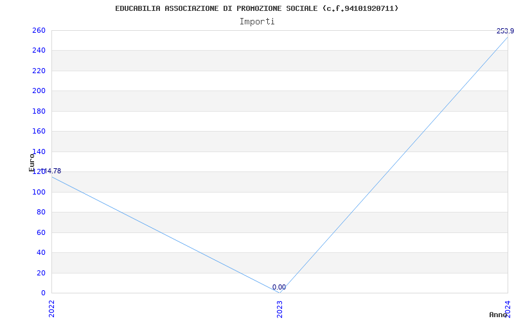Image resolution: width=514 pixels, height=321 pixels.
Task: Click the Euro y-axis title
Action: point(31,162)
